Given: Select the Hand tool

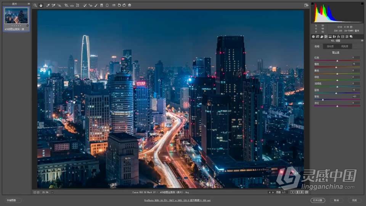Looking at the screenshot, I should [x=41, y=5].
